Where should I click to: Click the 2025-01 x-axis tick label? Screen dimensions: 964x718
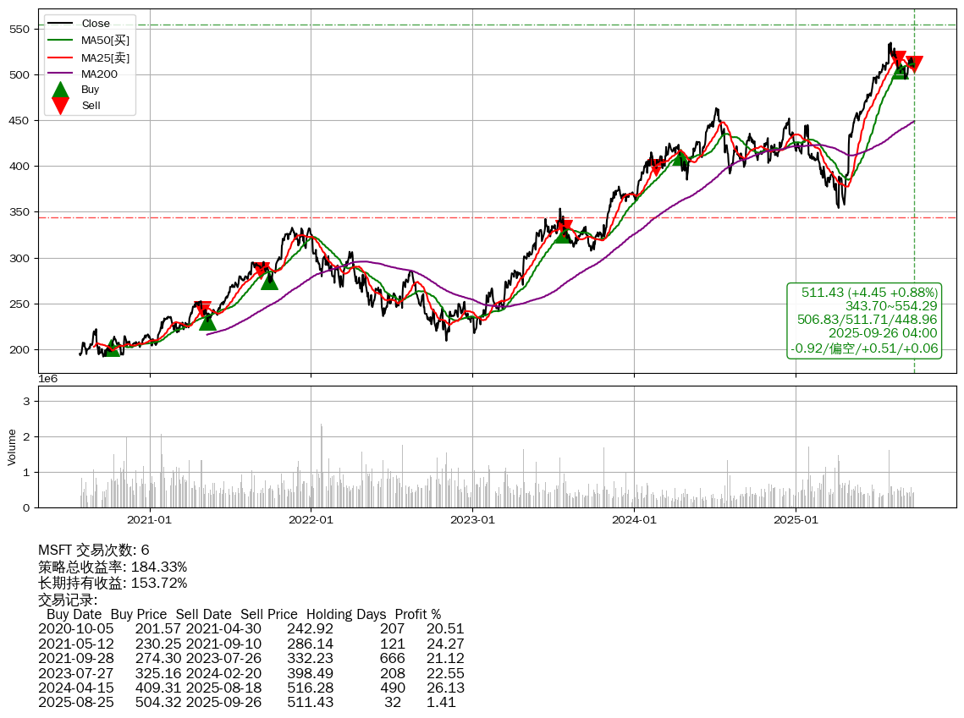click(796, 519)
